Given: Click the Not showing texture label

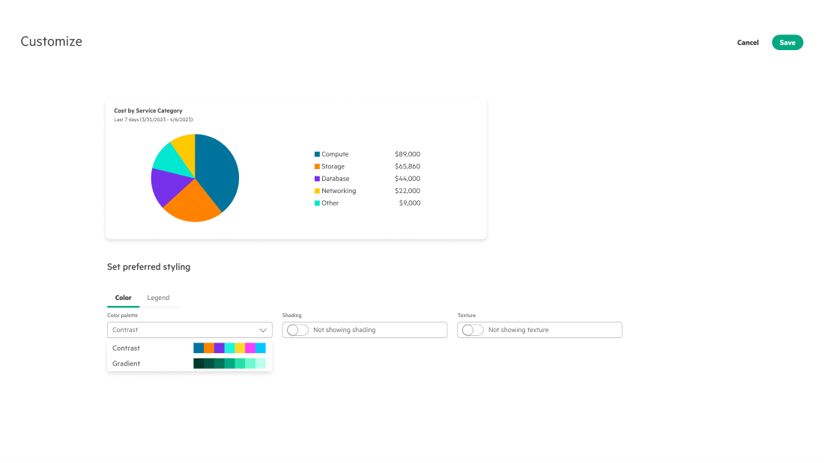Looking at the screenshot, I should [x=518, y=330].
